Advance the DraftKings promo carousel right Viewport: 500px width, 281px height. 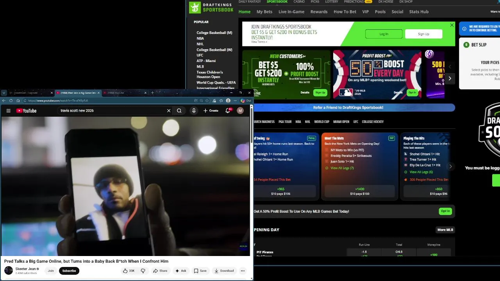tap(450, 78)
